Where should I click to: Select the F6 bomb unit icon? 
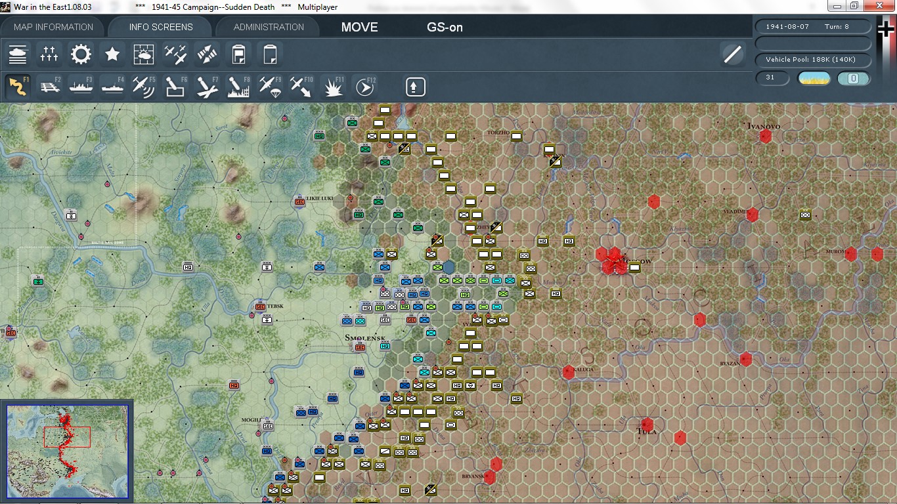pyautogui.click(x=175, y=87)
